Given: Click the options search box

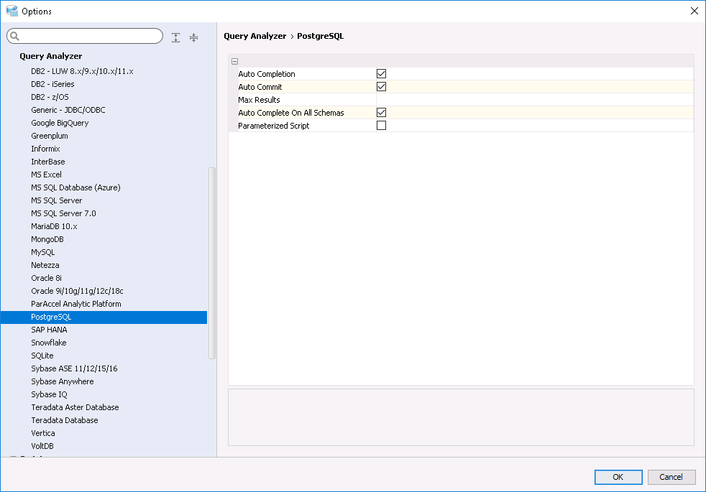Looking at the screenshot, I should pos(90,37).
